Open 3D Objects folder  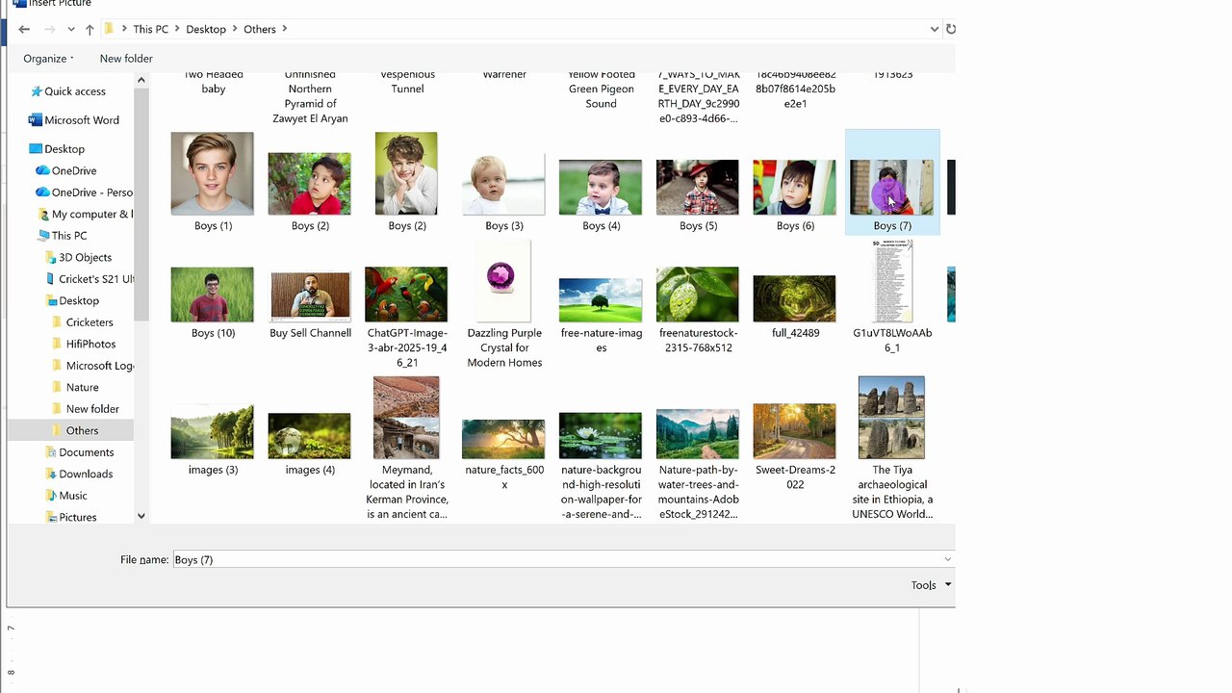pos(78,257)
